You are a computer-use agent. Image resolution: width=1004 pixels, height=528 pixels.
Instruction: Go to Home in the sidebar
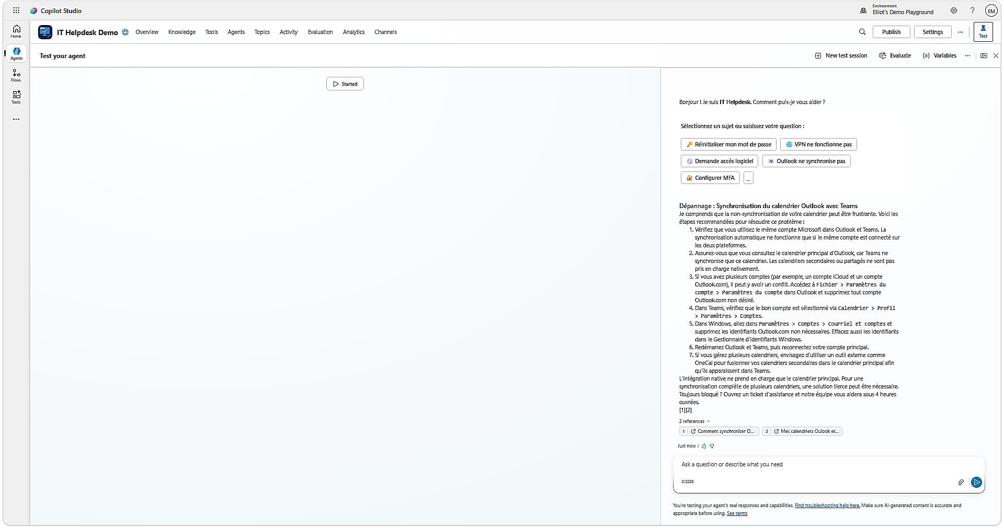click(16, 31)
